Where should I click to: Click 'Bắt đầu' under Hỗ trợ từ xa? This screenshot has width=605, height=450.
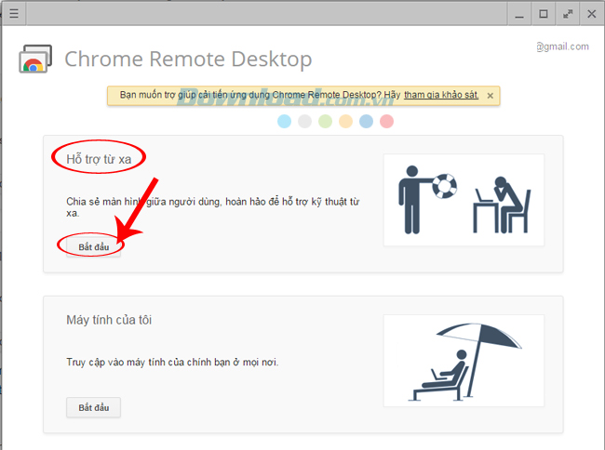tap(93, 246)
